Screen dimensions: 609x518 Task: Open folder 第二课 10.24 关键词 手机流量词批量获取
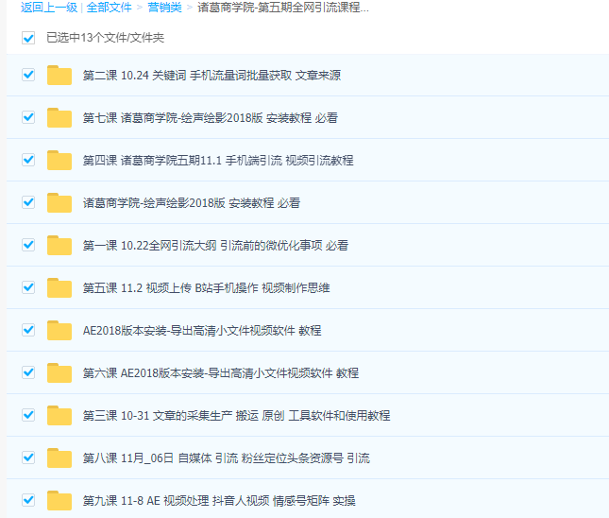[x=211, y=75]
